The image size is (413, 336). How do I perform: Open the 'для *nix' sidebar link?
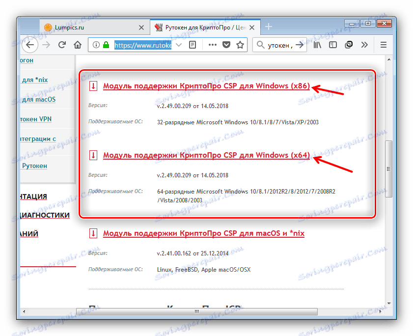(x=35, y=80)
